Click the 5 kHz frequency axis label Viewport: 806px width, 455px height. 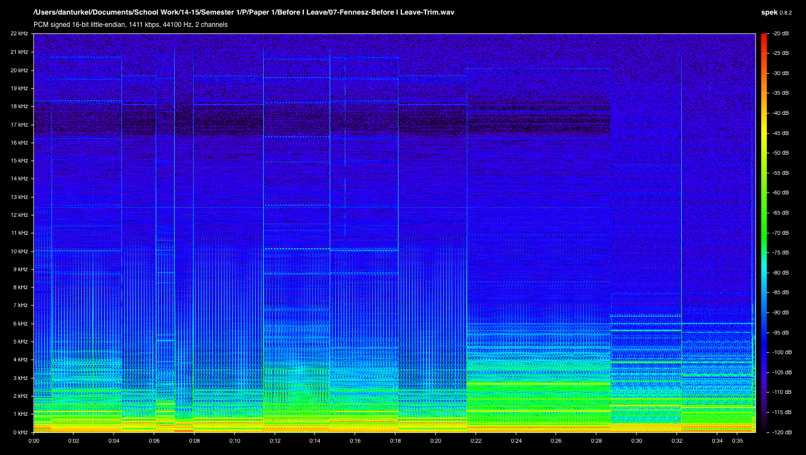tap(20, 342)
